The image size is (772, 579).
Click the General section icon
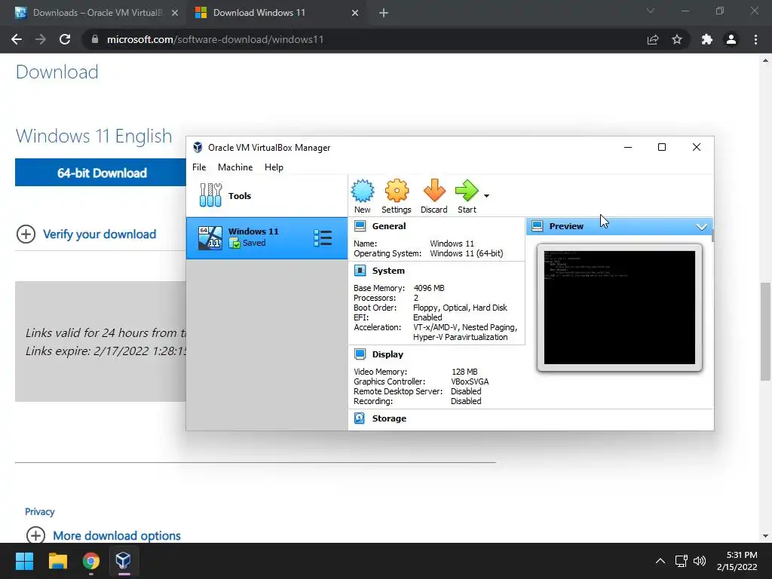tap(360, 226)
